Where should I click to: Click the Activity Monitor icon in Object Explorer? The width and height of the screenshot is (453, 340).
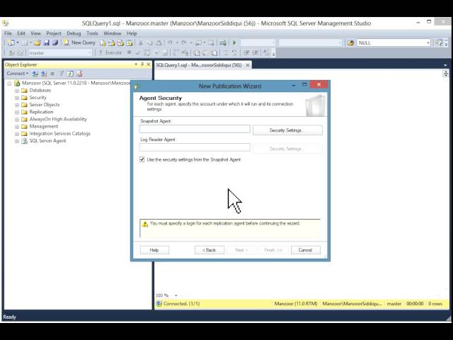pos(79,74)
